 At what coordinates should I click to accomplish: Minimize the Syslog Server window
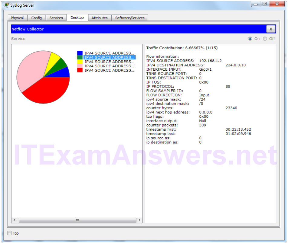256,4
